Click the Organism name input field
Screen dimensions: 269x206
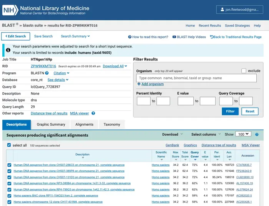196,78
